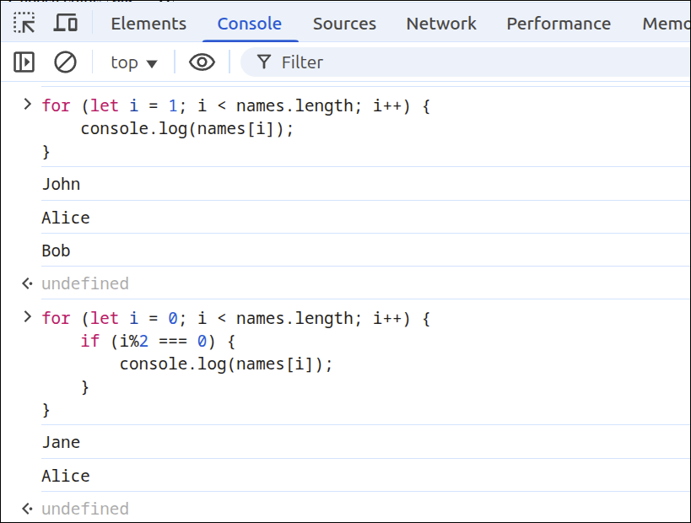The width and height of the screenshot is (691, 523).
Task: Click the second undefined console result
Action: pos(85,509)
